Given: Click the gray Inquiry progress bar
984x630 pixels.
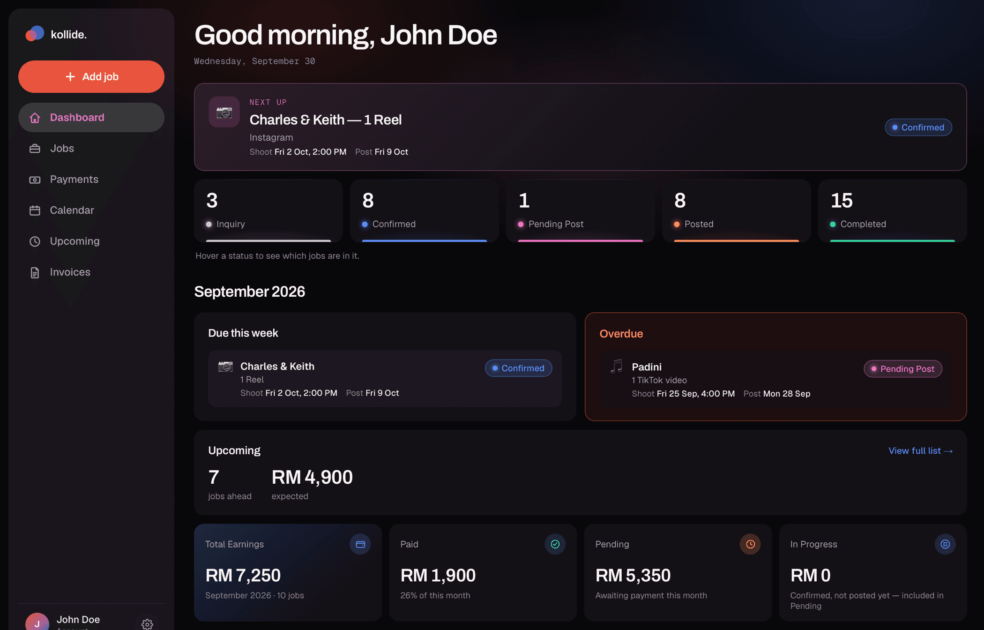Looking at the screenshot, I should click(268, 241).
